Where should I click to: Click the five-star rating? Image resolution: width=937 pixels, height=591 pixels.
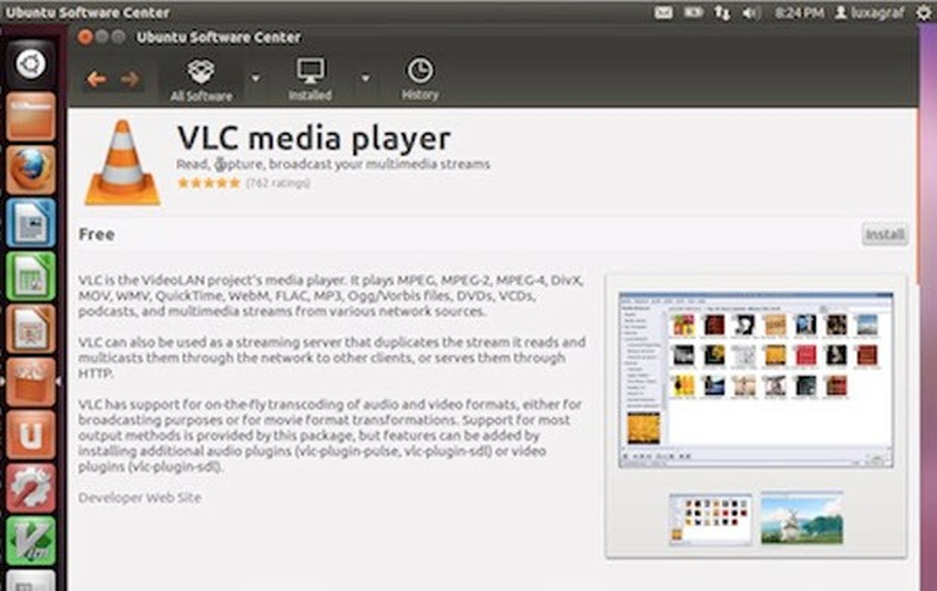(208, 183)
